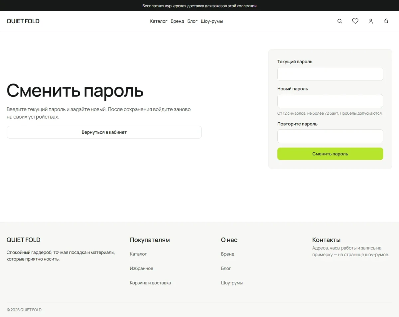Click the instruction text Введите текущий пароль
Screen dimensions: 399x317
[99, 113]
